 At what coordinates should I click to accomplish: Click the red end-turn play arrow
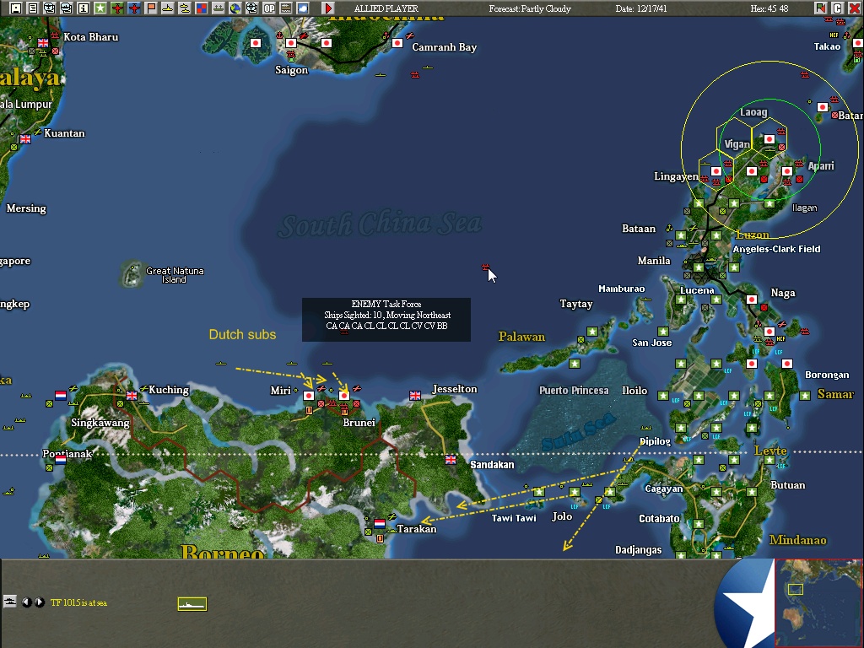[x=328, y=8]
